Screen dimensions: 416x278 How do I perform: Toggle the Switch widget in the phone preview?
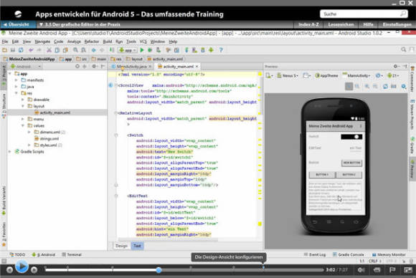[x=351, y=137]
